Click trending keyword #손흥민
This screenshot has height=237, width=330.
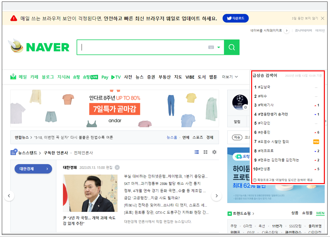click(264, 132)
